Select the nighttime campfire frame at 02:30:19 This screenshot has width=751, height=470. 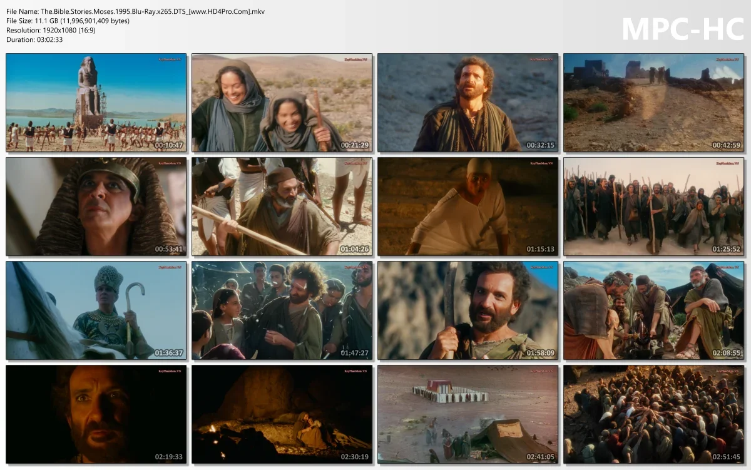(282, 415)
